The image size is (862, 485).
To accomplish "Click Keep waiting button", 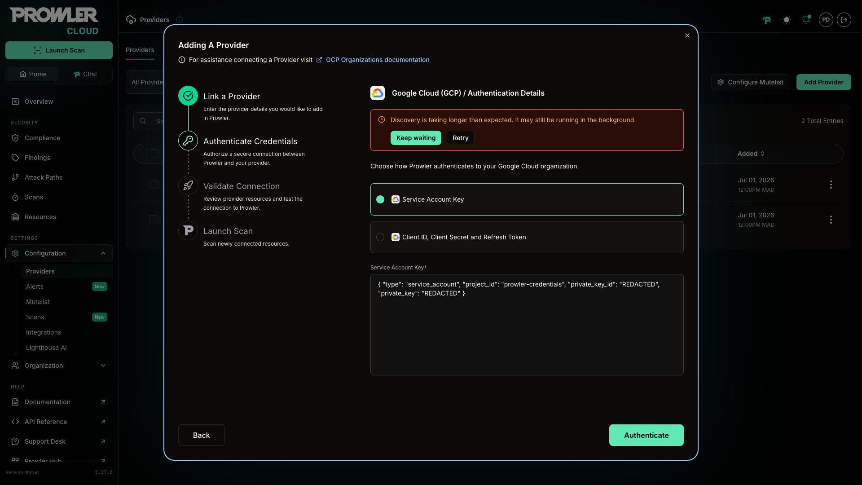I will click(x=416, y=138).
